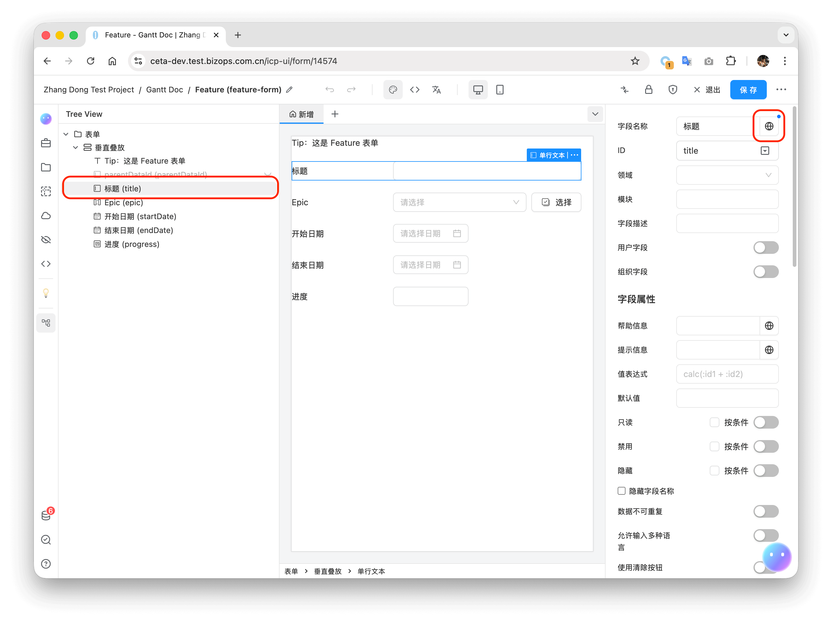832x623 pixels.
Task: Click the lock icon in top toolbar
Action: pyautogui.click(x=648, y=89)
